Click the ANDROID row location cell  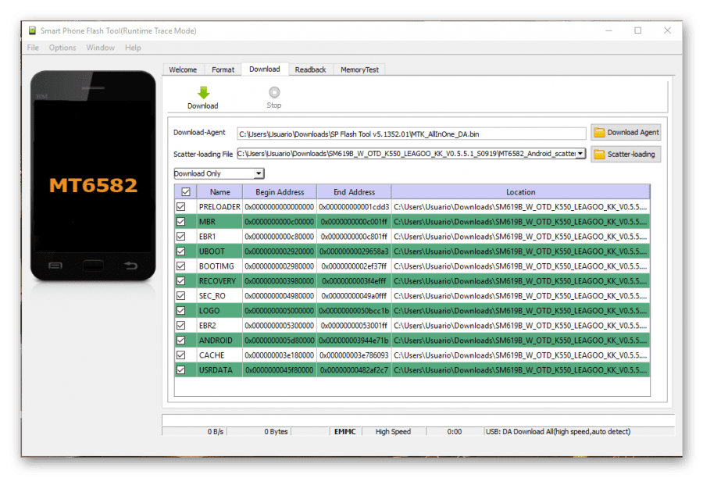click(x=520, y=341)
